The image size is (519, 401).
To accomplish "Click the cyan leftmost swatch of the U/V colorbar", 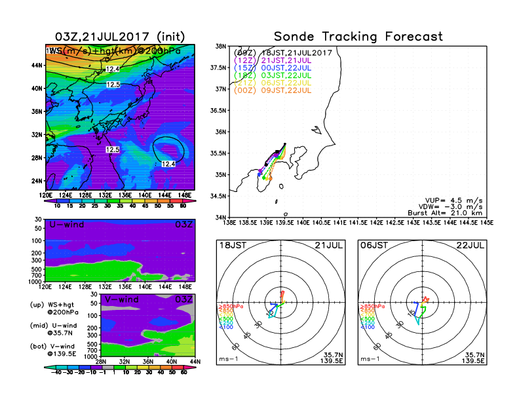I will click(50, 367).
